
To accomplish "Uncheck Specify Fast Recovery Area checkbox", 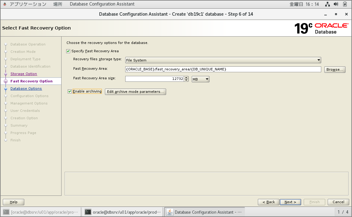I will click(68, 51).
